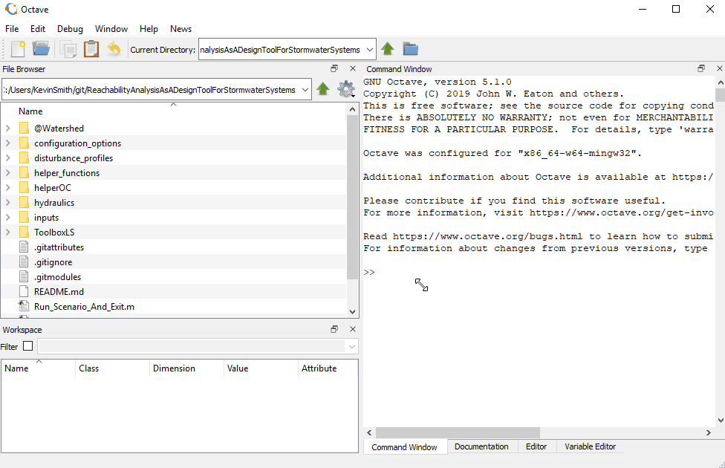Select the .gitattributes file icon
725x468 pixels.
pyautogui.click(x=24, y=247)
